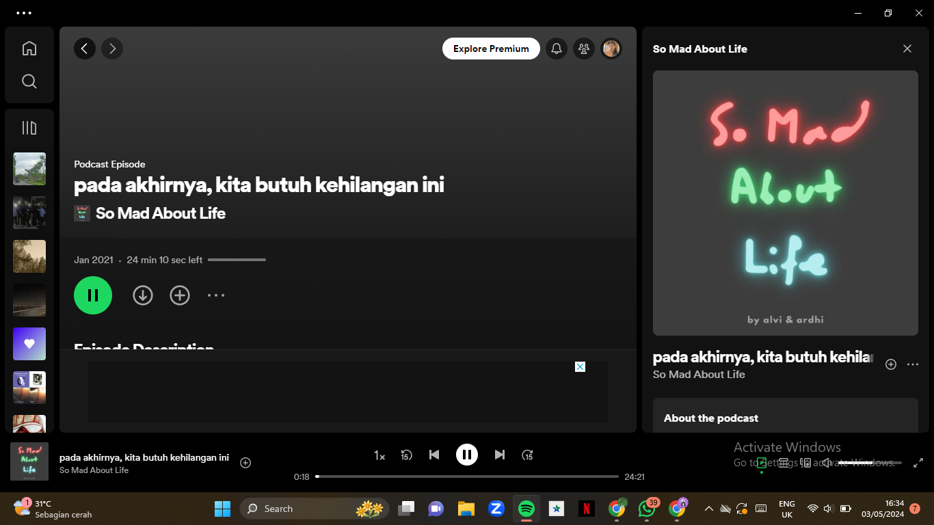Open episode title link in the now-playing bar

(144, 457)
